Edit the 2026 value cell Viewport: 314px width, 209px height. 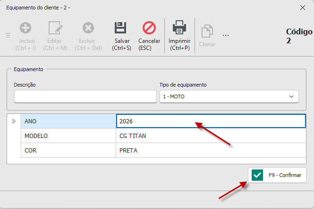click(x=211, y=121)
